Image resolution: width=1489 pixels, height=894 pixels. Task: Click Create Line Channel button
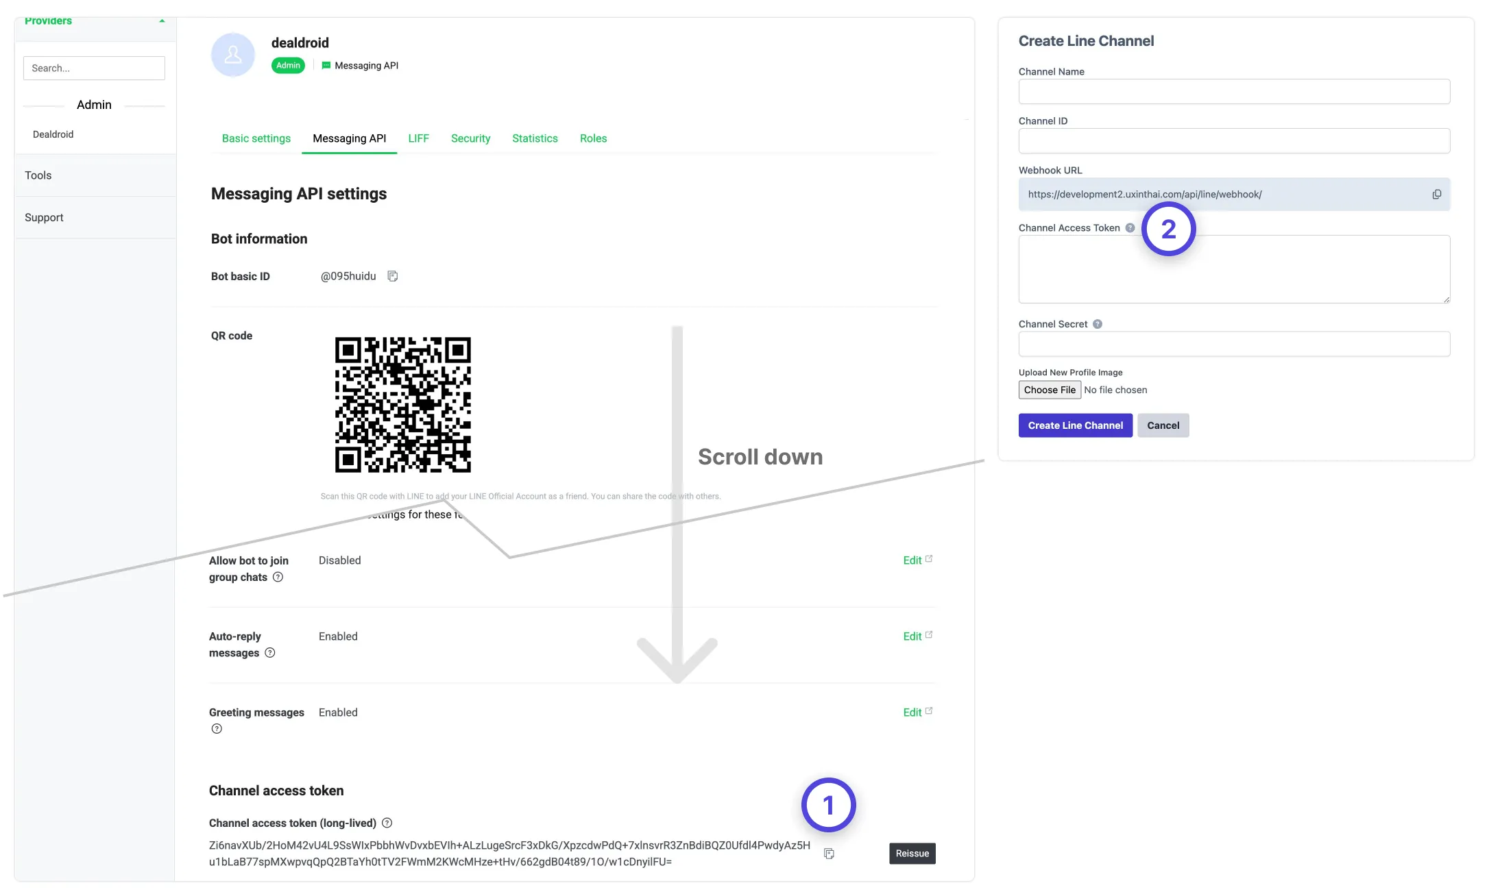tap(1075, 425)
